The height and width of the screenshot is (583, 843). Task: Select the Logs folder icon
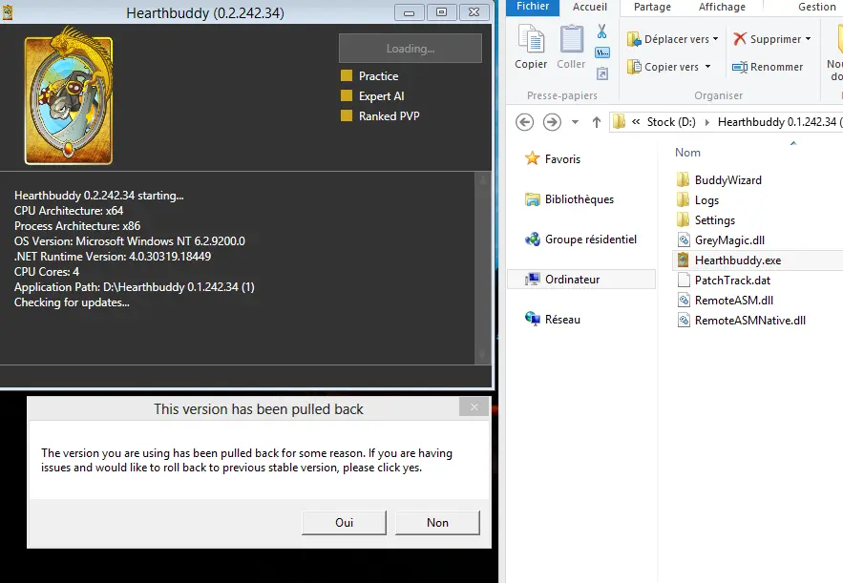pyautogui.click(x=683, y=199)
